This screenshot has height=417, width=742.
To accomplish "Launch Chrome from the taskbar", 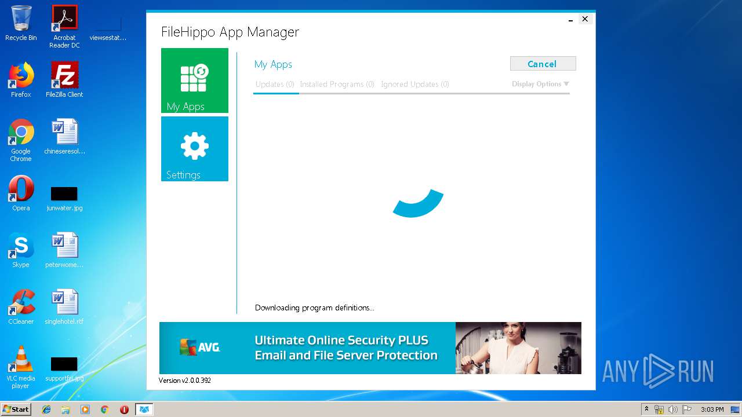I will click(105, 409).
